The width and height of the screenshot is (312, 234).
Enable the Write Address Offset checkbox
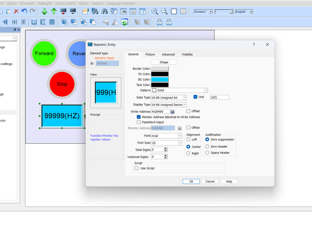click(188, 111)
